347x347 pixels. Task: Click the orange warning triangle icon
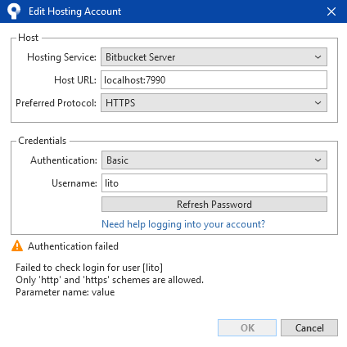pyautogui.click(x=17, y=246)
